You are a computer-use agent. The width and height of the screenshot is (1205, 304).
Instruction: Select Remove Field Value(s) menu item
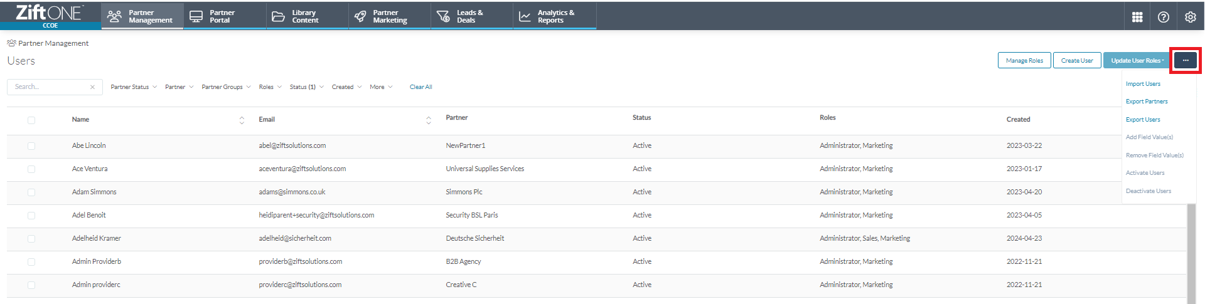(x=1155, y=155)
